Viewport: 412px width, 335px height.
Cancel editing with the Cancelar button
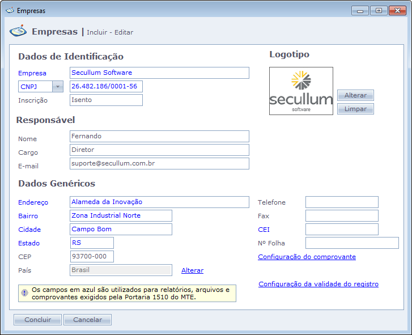coord(87,320)
